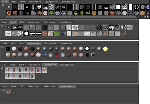
Task: Click the stamp tray scrollbar far-right arrow
Action: (x=148, y=17)
